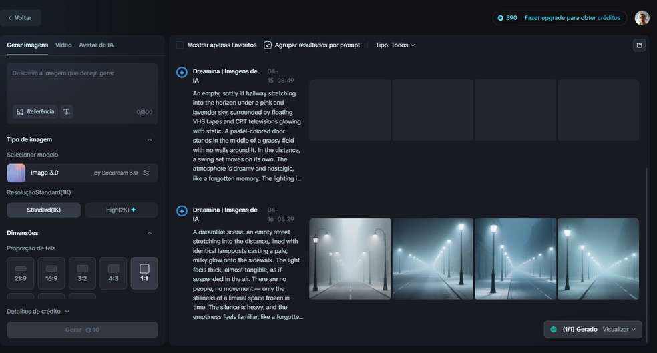Collapse the Tipo de imagem section
The width and height of the screenshot is (657, 353).
pos(149,140)
